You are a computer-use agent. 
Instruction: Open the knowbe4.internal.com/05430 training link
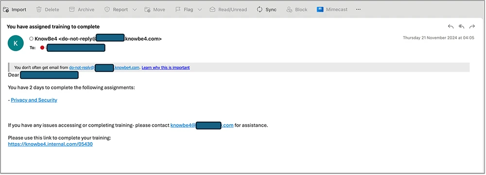[50, 144]
